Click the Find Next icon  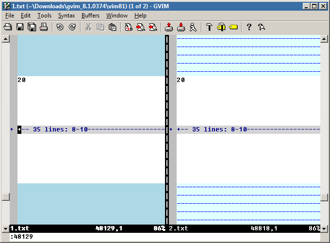coord(141,27)
